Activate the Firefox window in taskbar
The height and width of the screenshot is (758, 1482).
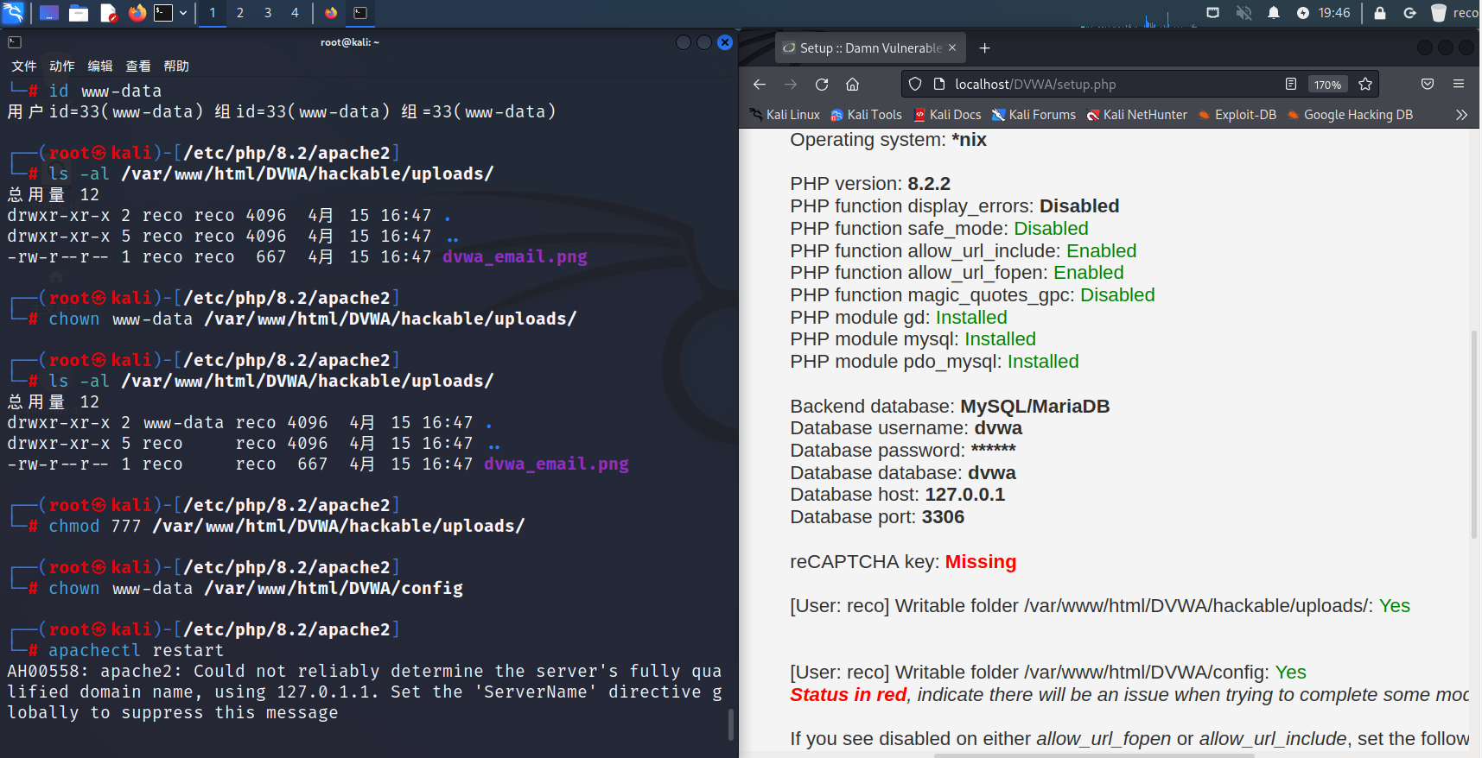(331, 13)
